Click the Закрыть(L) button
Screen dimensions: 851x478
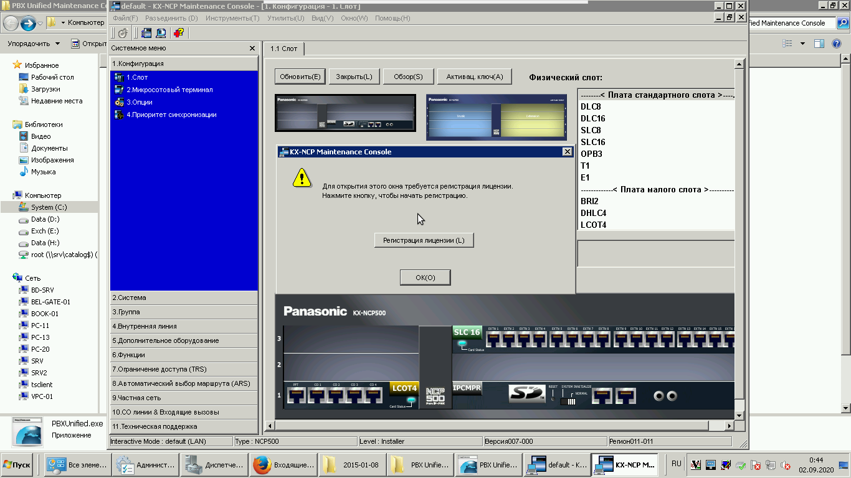(354, 77)
